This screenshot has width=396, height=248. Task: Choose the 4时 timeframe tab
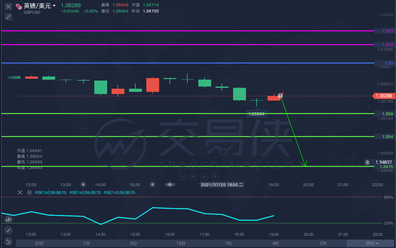(276, 243)
